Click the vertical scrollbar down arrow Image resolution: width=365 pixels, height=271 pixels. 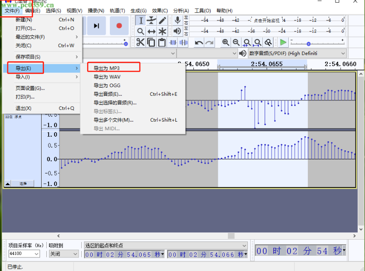click(x=361, y=229)
